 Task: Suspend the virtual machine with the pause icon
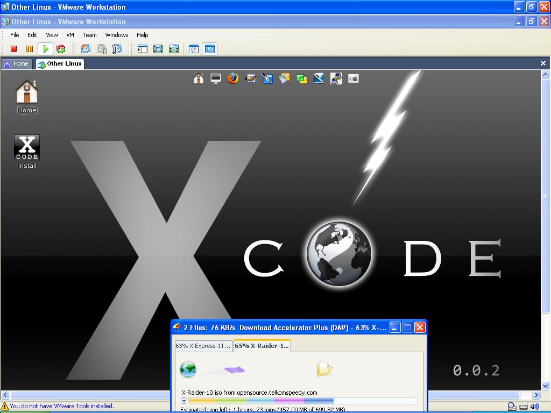[x=30, y=49]
